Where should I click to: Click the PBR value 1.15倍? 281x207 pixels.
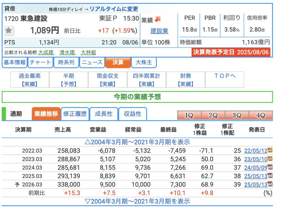point(210,30)
